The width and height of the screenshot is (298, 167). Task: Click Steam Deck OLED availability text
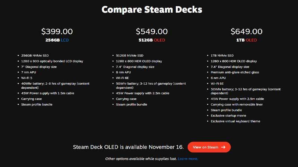[128, 147]
